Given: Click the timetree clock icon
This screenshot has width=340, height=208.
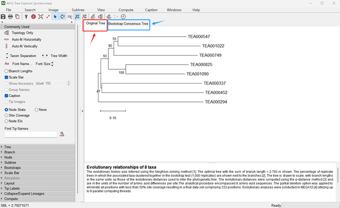Looking at the screenshot, I should 123,17.
